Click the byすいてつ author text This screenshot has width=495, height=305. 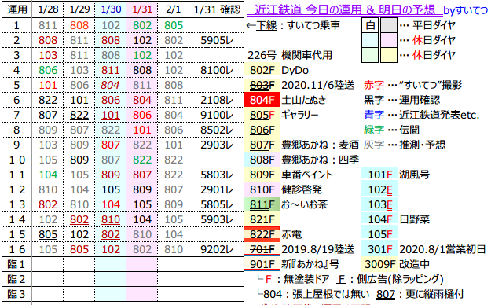(465, 10)
